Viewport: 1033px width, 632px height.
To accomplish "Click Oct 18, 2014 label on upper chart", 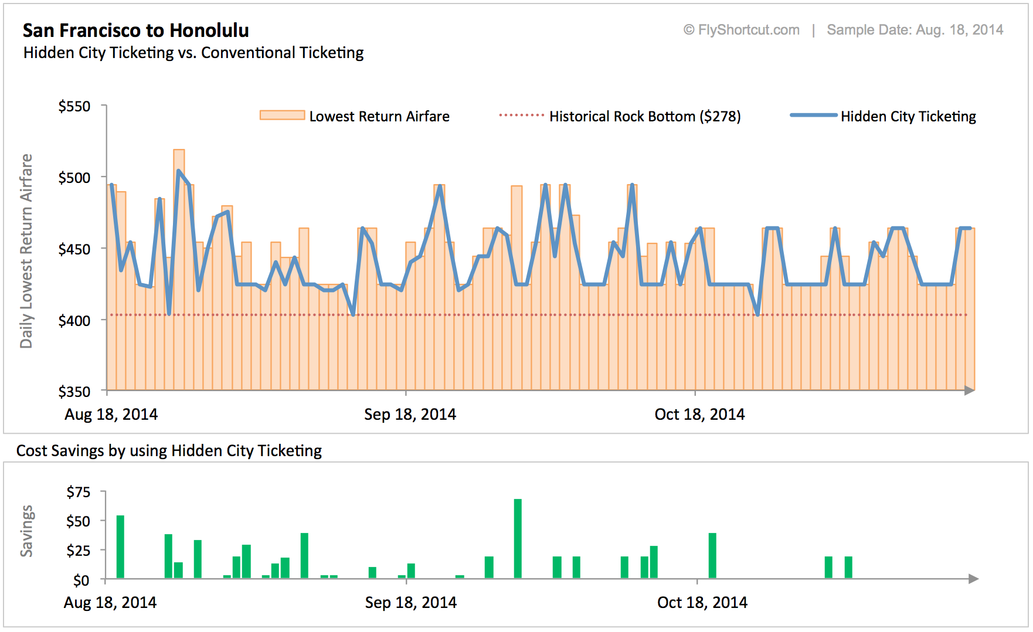I will [x=699, y=414].
